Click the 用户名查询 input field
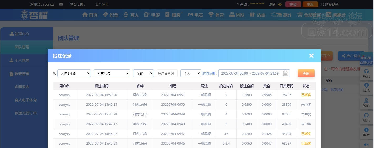Image resolution: width=374 pixels, height=148 pixels. pos(167,73)
